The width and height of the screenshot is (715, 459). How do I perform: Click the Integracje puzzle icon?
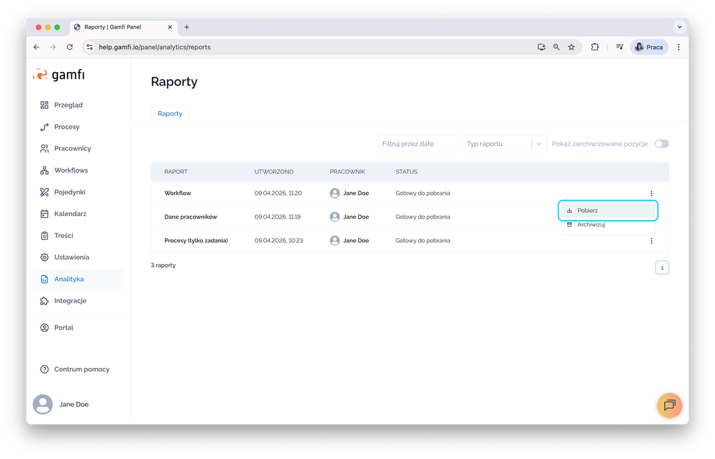(x=45, y=300)
